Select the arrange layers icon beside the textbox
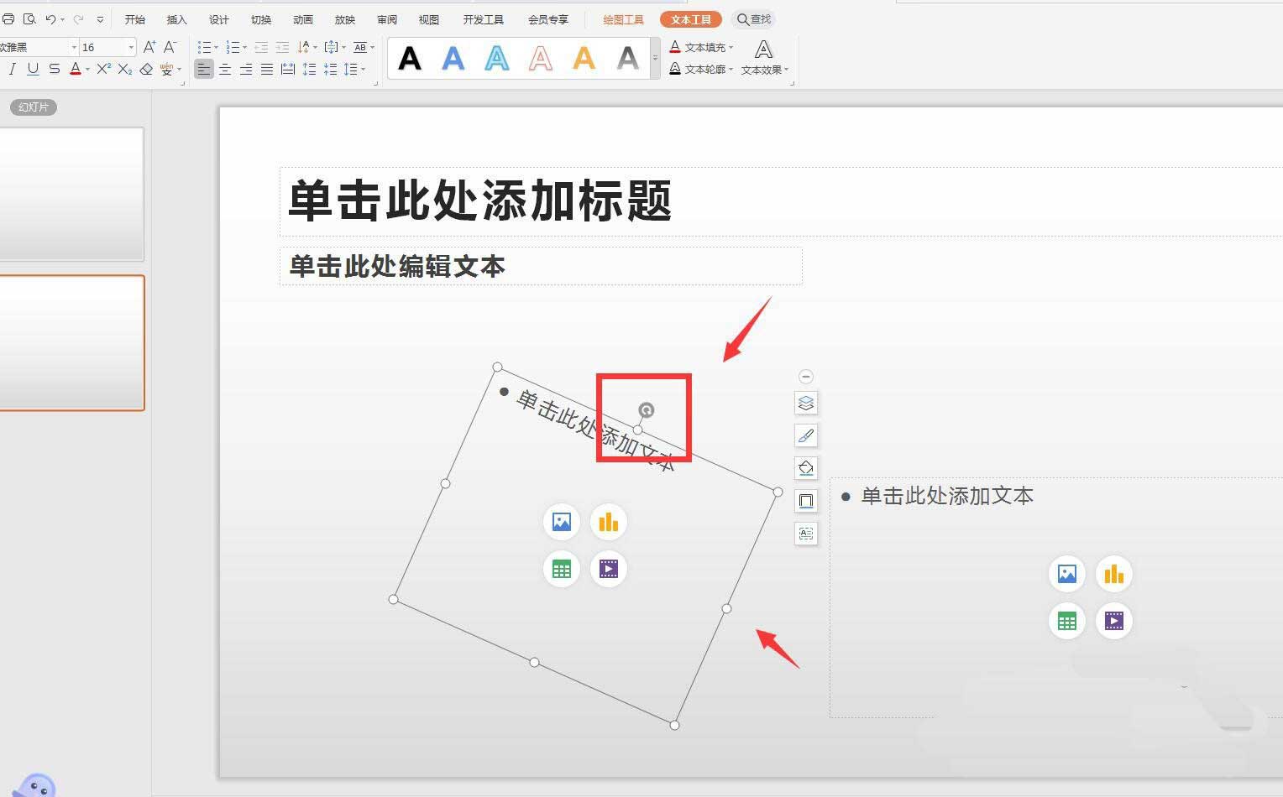Screen dimensions: 1283x797 805,403
